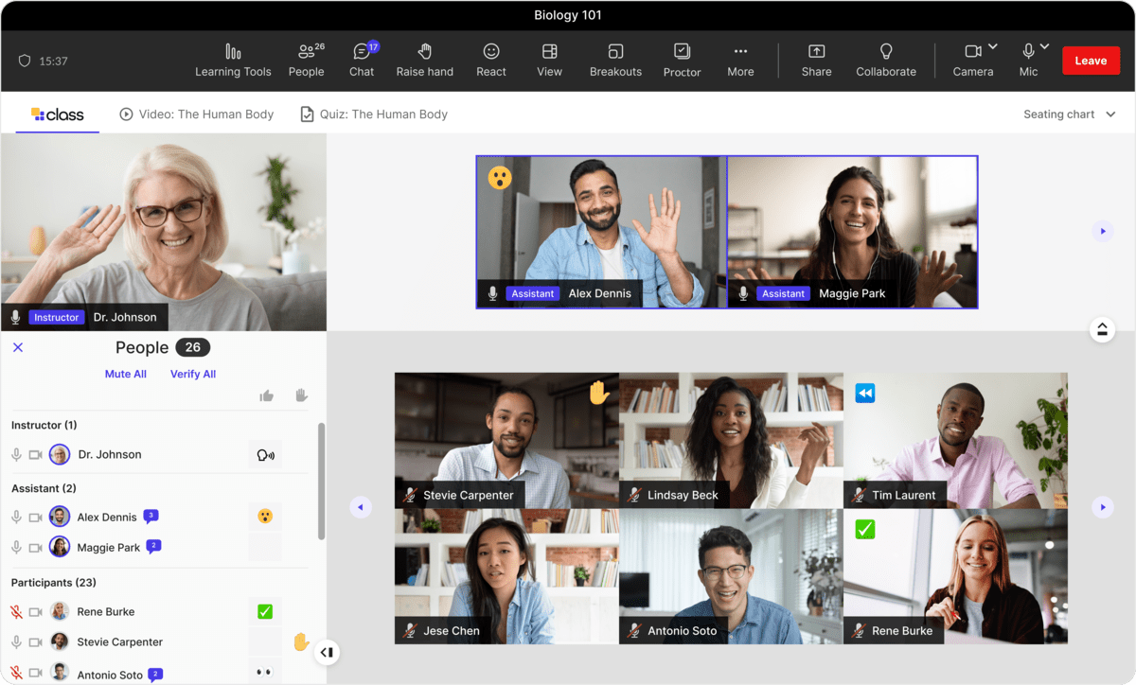This screenshot has width=1136, height=685.
Task: Mute Alex Dennis's microphone
Action: click(x=16, y=517)
